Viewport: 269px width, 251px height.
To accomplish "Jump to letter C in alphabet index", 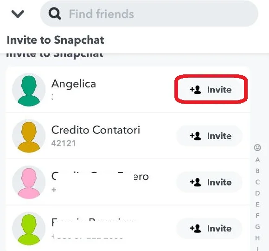I will click(x=257, y=182).
